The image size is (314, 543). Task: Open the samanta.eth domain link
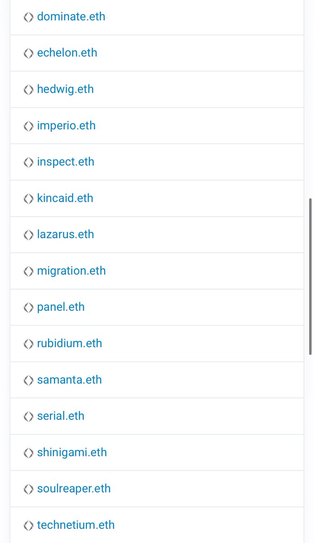coord(69,380)
